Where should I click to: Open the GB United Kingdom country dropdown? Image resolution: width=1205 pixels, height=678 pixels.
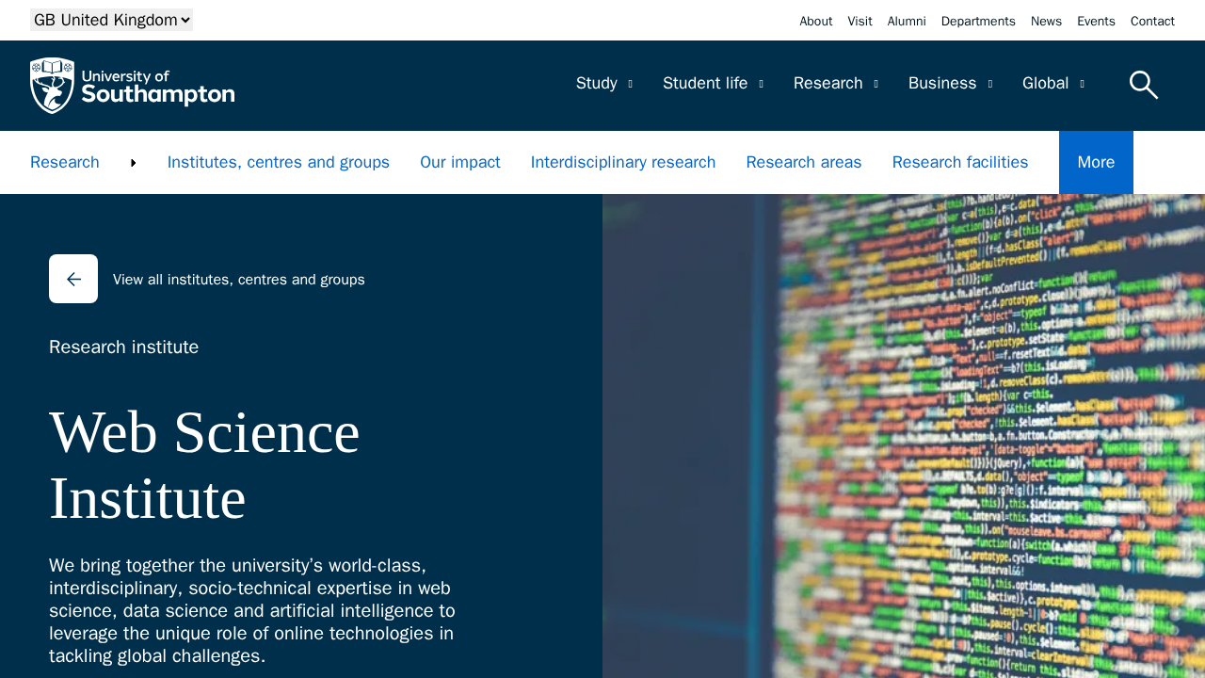pos(111,20)
